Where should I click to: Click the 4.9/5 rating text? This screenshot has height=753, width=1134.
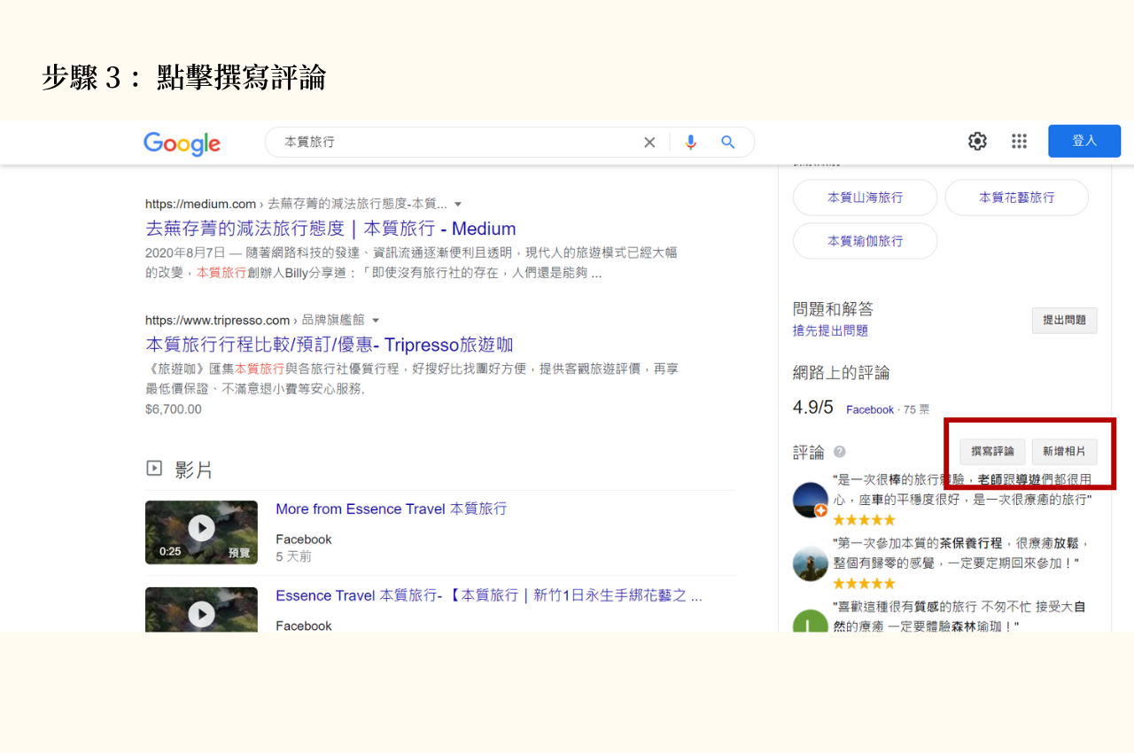[813, 408]
